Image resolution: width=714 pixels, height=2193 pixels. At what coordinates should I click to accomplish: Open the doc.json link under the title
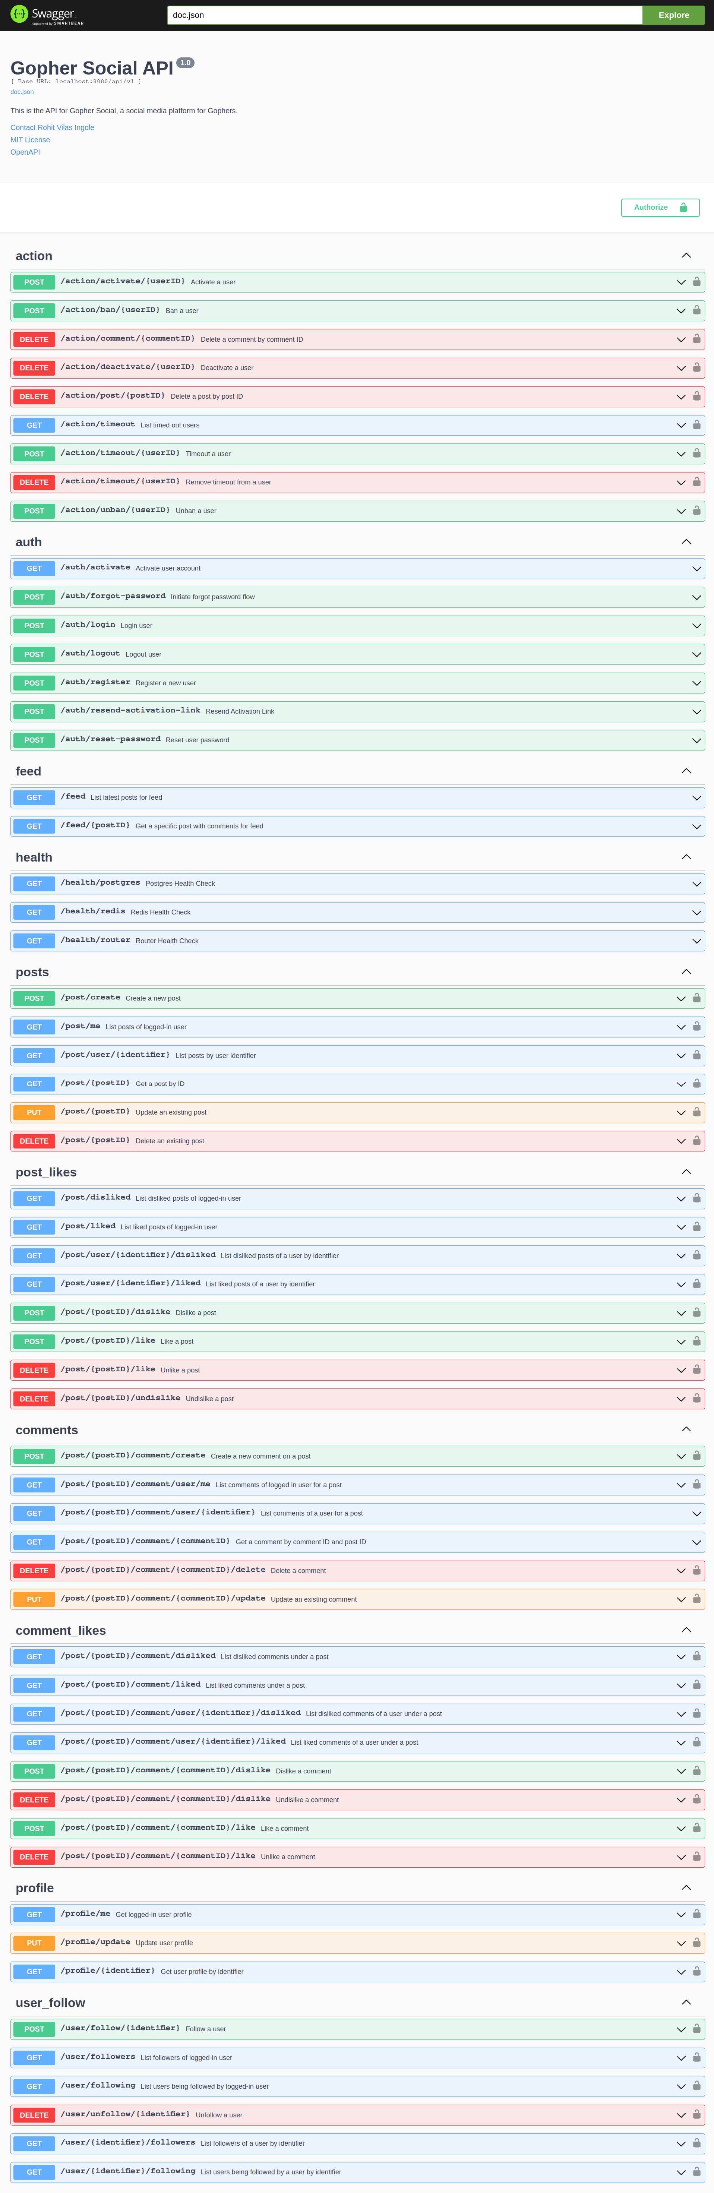[22, 92]
